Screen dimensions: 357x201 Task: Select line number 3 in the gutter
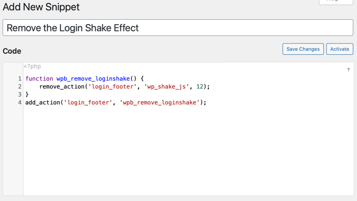[x=20, y=95]
